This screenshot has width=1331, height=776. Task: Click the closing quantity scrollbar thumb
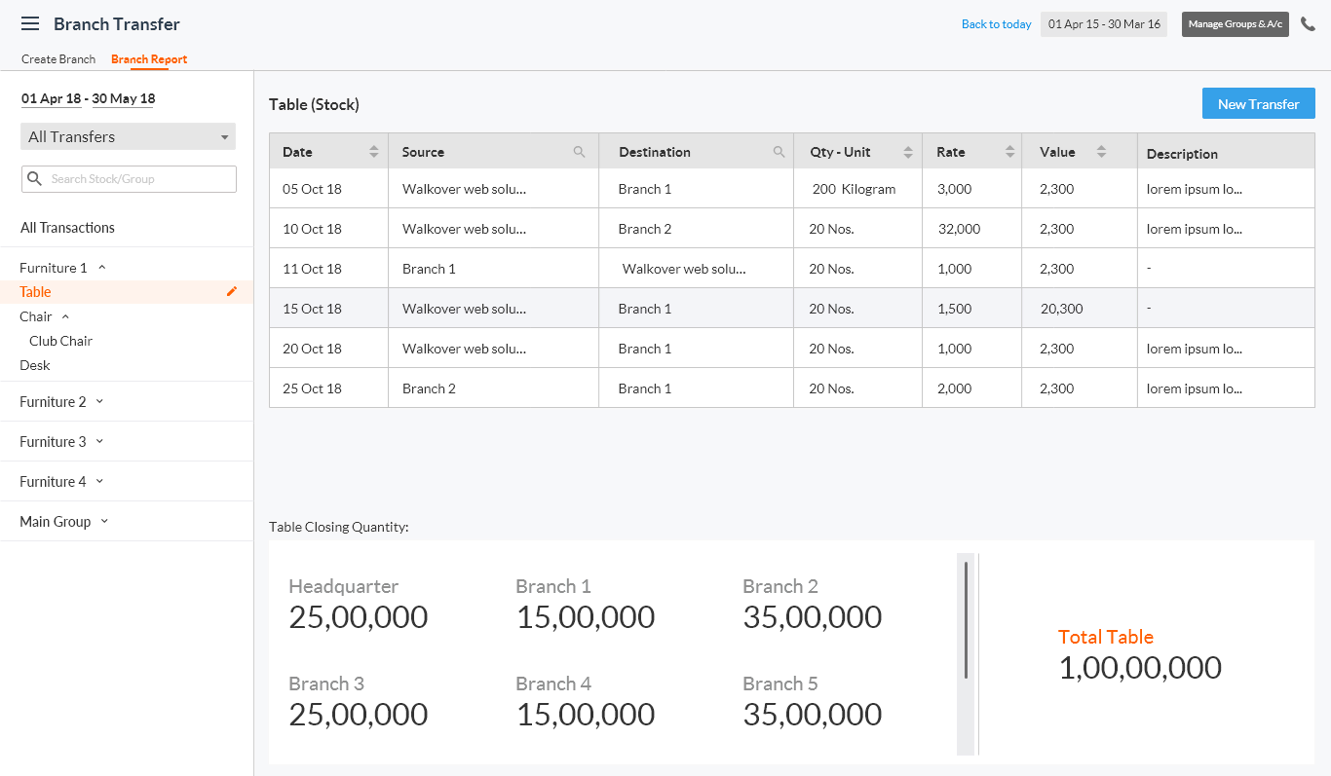[x=966, y=620]
